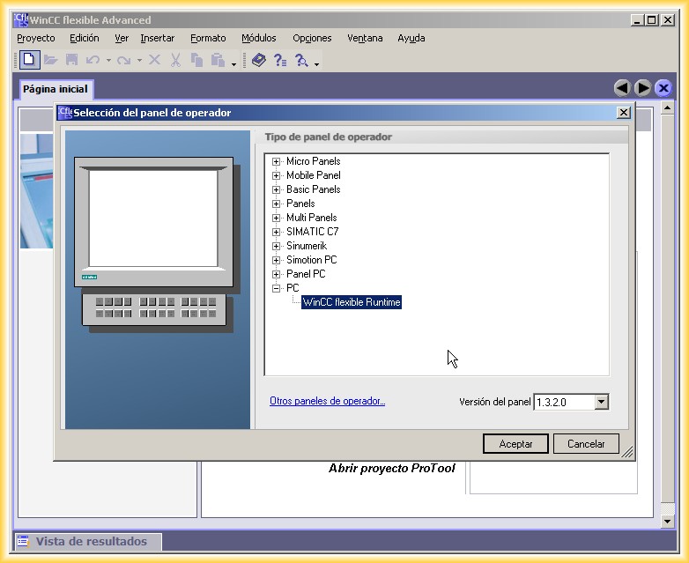The height and width of the screenshot is (563, 689).
Task: Click the Aceptar button
Action: point(515,444)
